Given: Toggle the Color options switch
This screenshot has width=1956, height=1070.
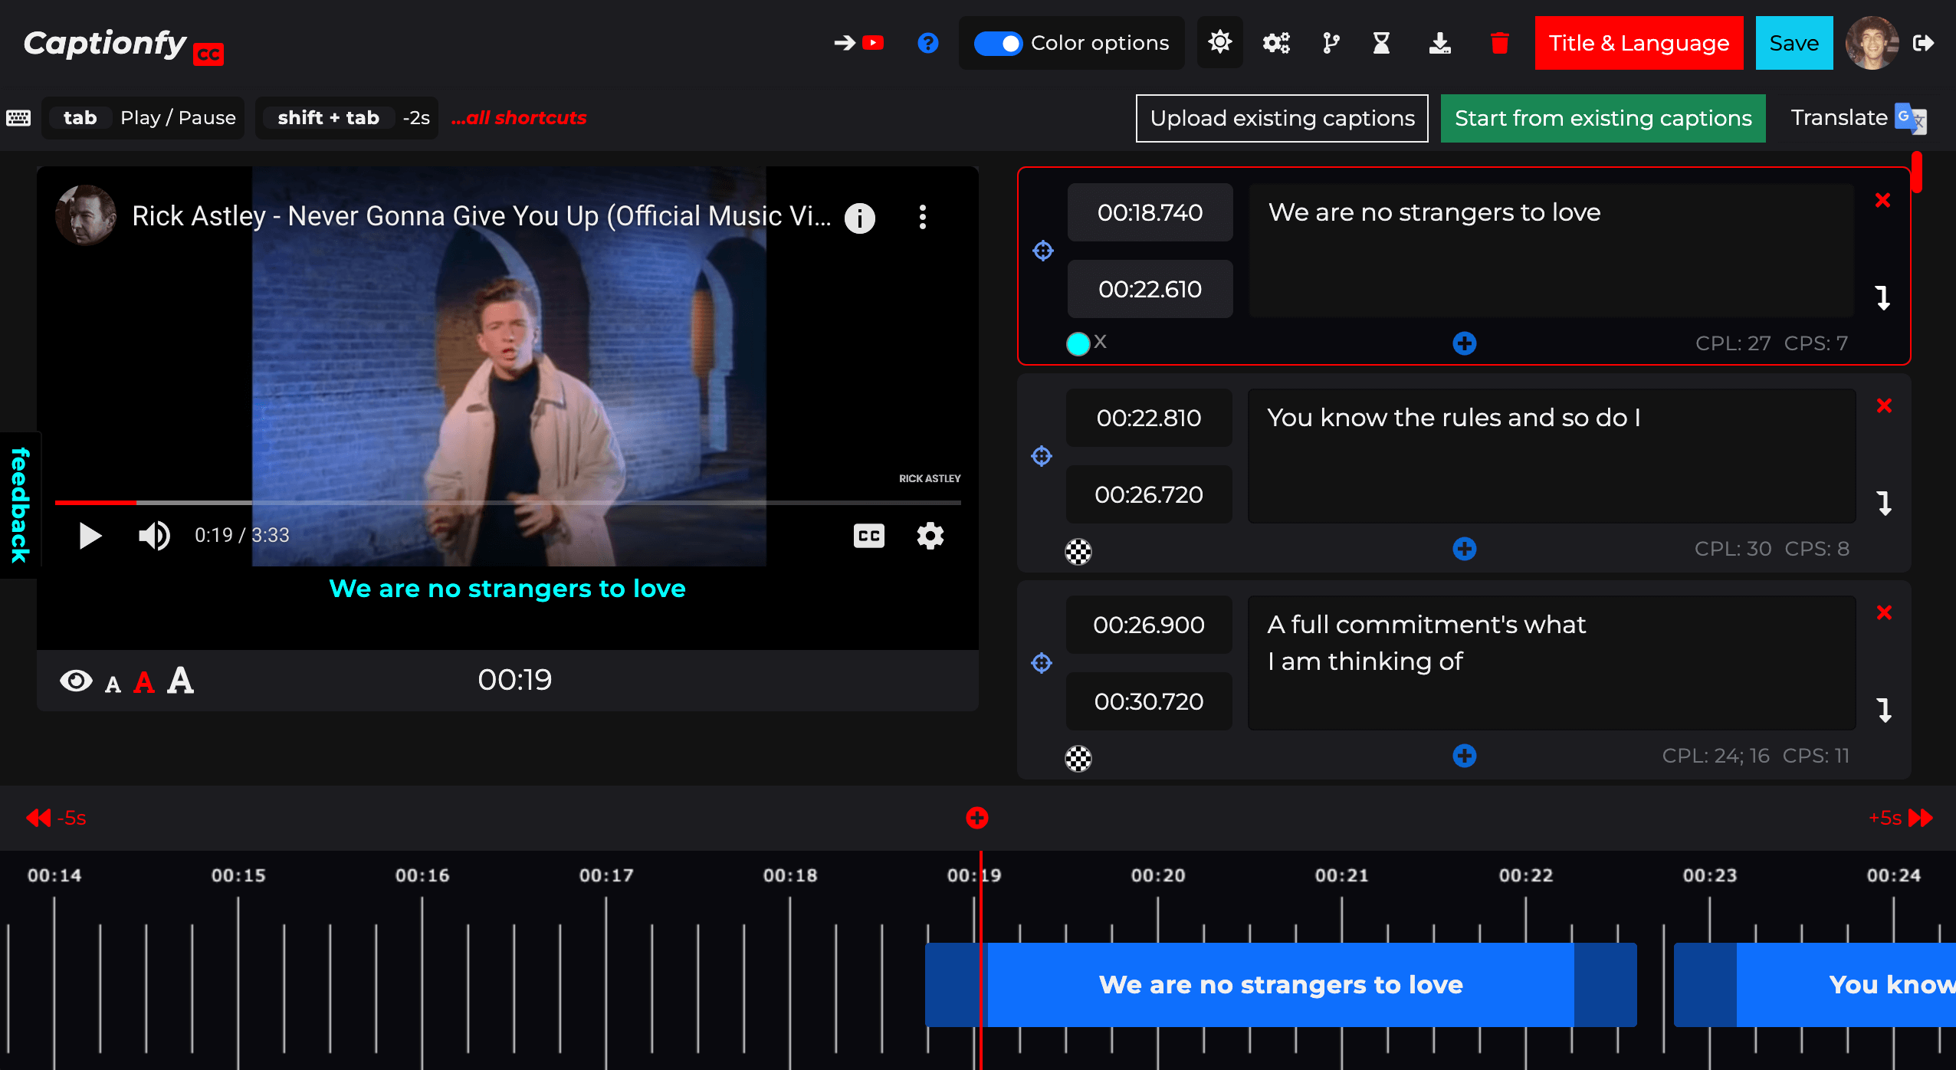Looking at the screenshot, I should [998, 43].
